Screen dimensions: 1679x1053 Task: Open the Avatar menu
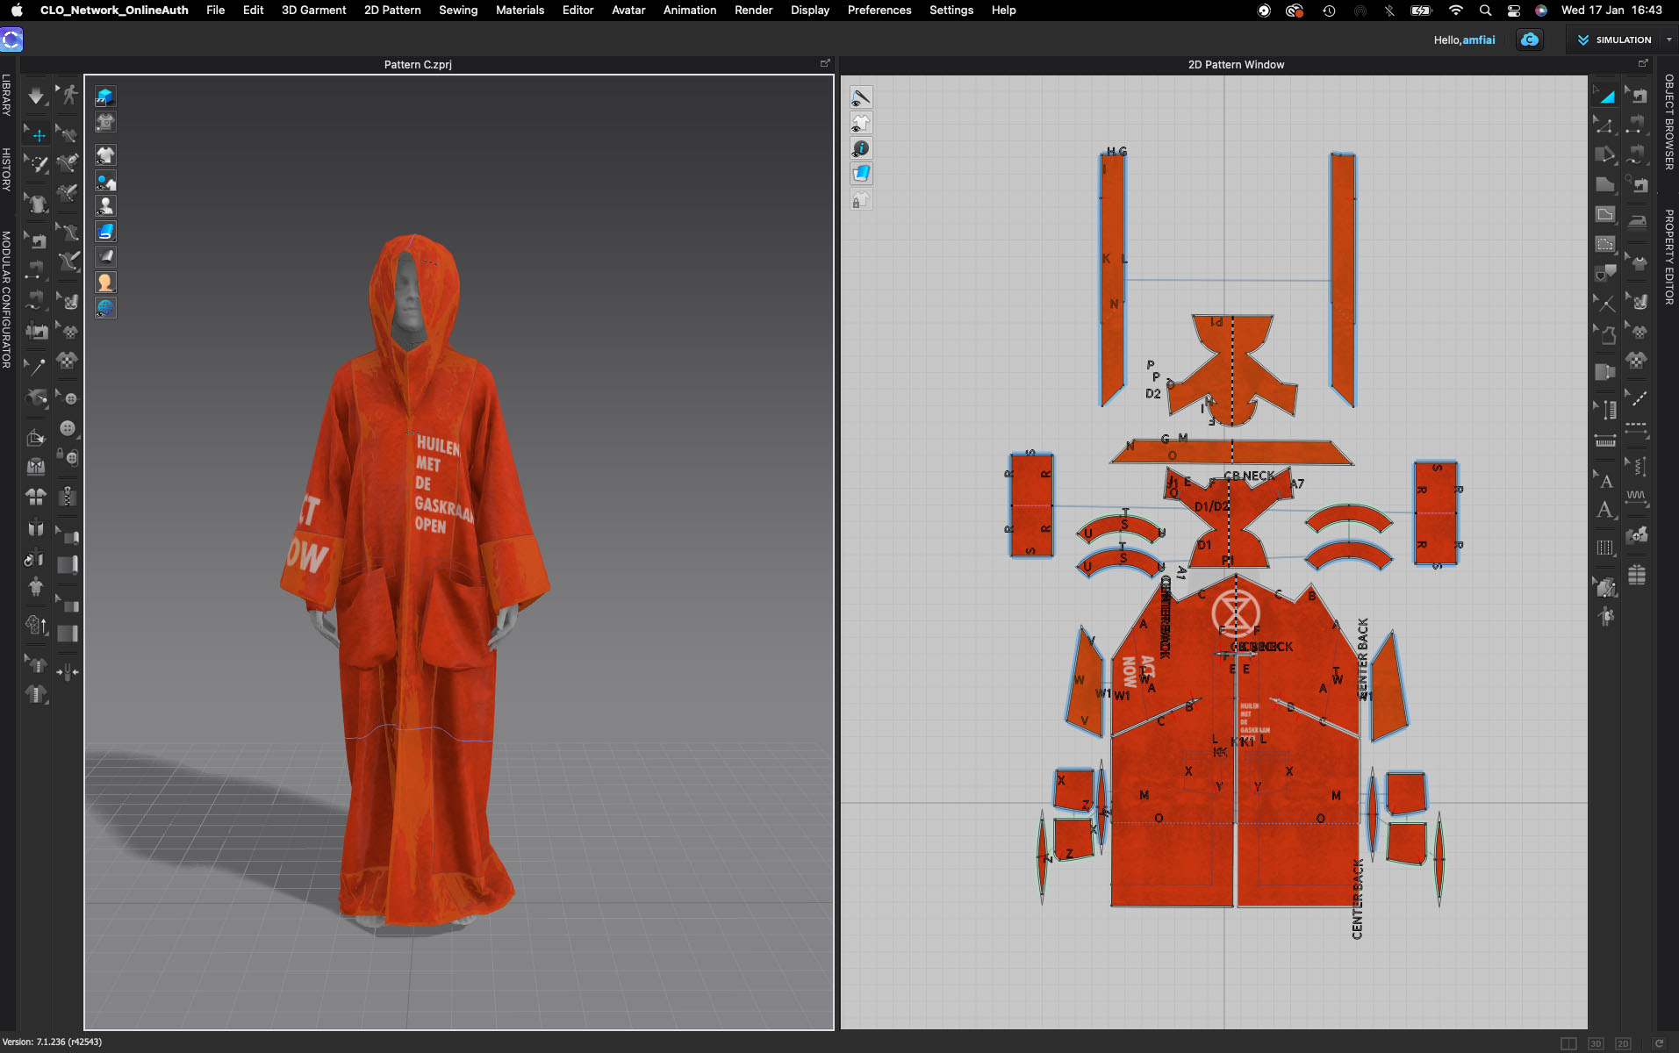[x=628, y=10]
